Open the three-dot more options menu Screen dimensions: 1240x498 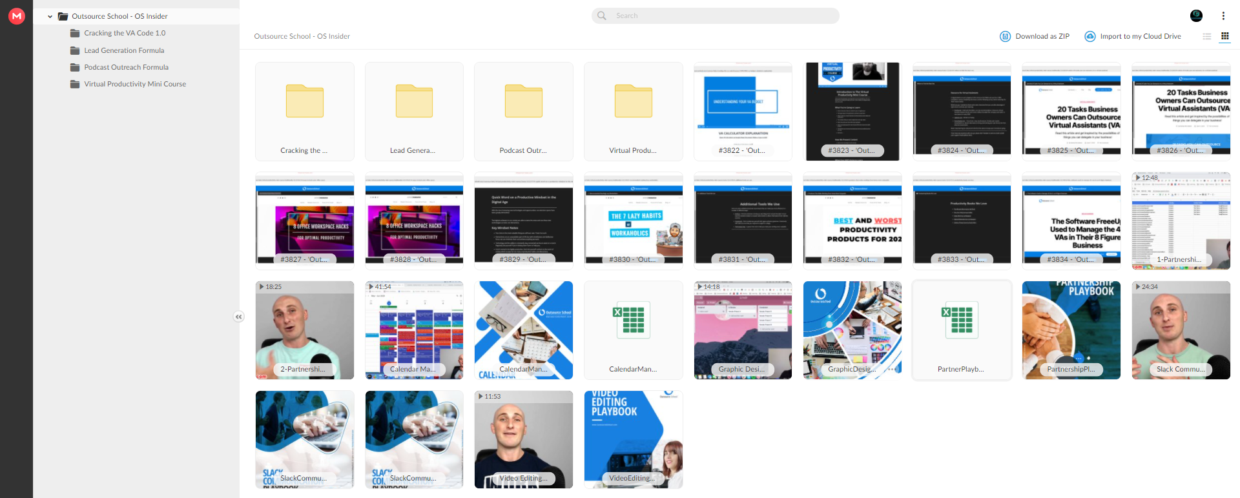(1223, 15)
